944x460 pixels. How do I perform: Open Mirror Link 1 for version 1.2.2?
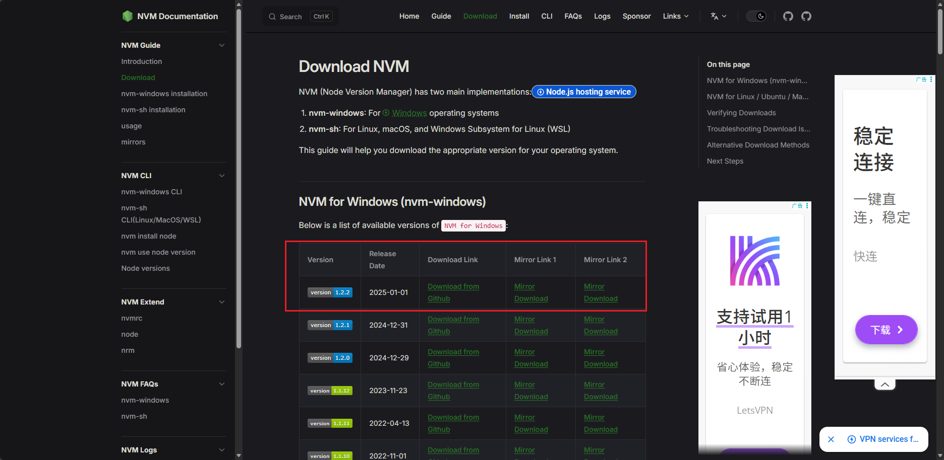531,292
